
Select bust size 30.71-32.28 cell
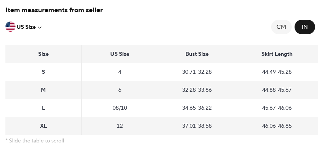click(x=197, y=72)
